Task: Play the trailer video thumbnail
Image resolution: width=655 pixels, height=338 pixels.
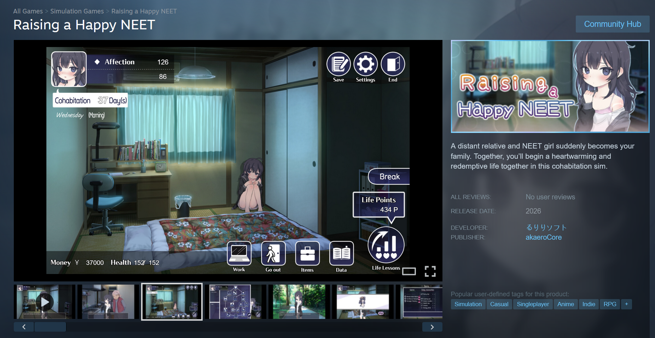Action: [x=45, y=302]
